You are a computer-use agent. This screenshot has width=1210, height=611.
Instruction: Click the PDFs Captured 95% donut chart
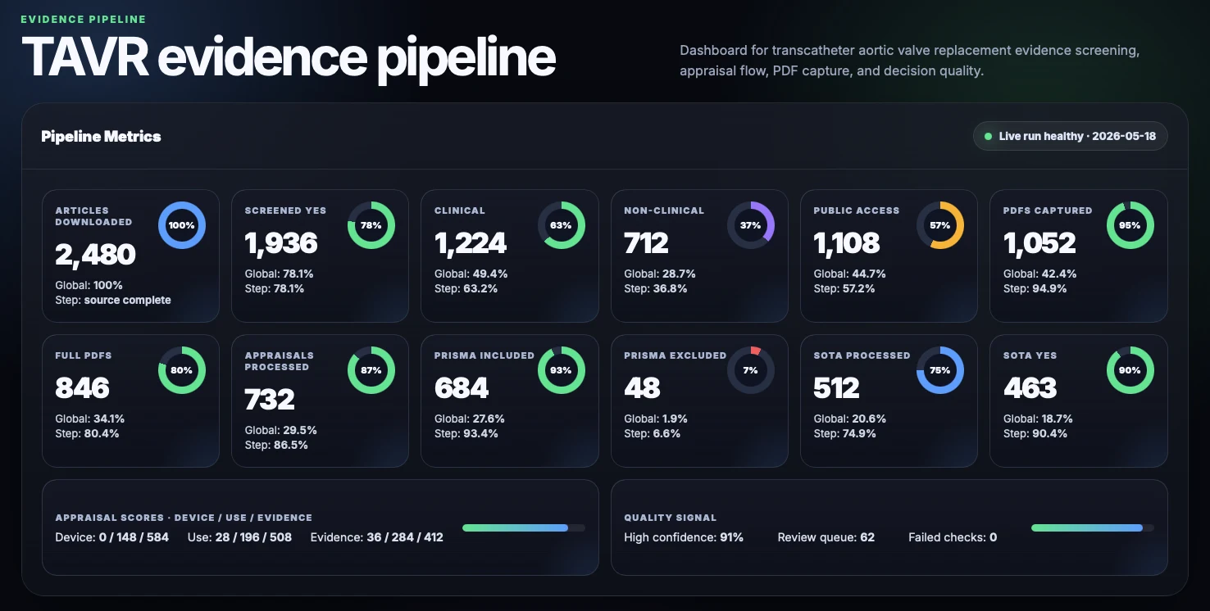(x=1130, y=225)
